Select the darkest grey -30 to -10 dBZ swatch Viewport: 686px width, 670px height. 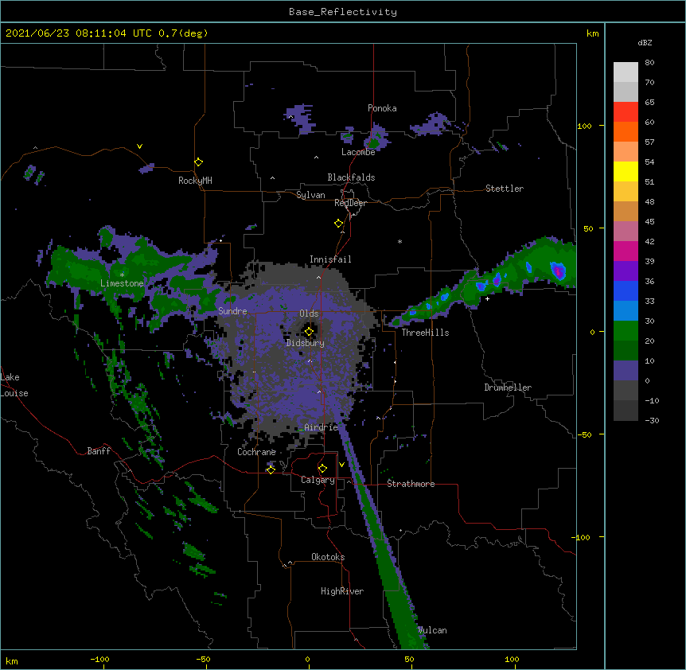tap(626, 411)
